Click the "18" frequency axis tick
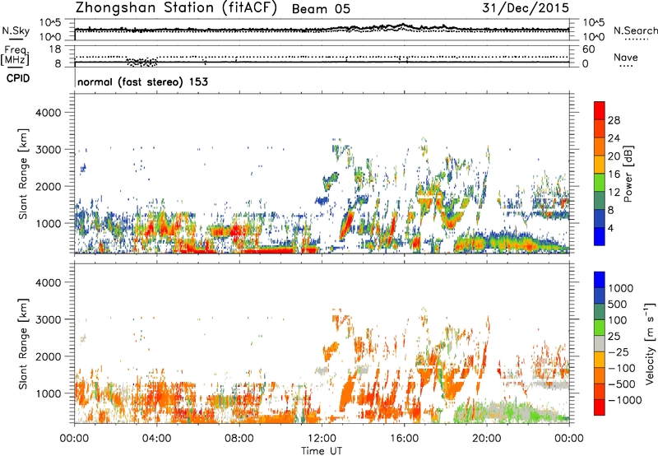Viewport: 658px width, 456px height. point(55,49)
